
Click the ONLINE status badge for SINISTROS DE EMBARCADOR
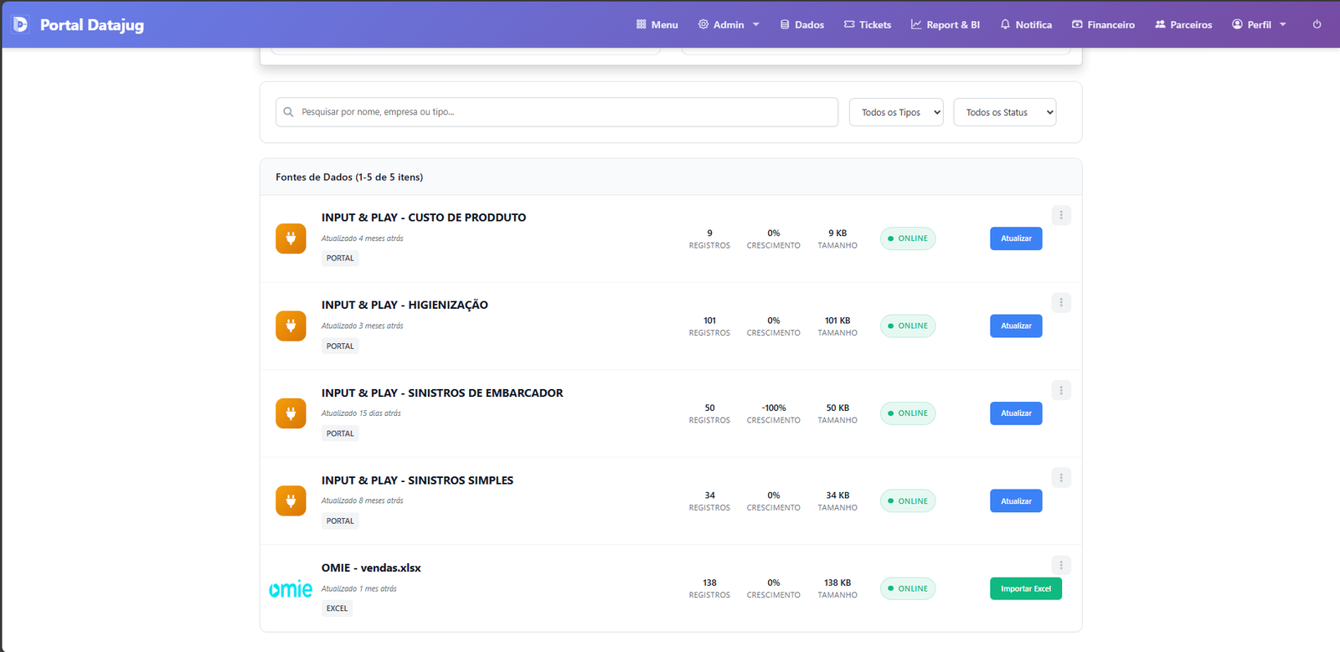coord(908,413)
